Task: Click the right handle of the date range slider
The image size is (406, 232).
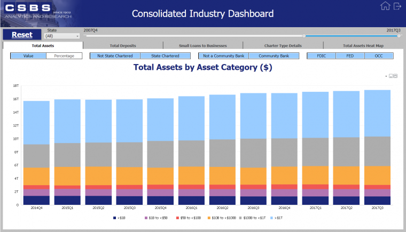Action: click(399, 36)
